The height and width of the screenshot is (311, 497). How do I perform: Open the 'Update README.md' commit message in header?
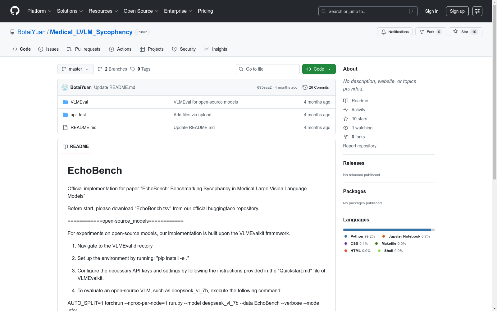pos(115,87)
